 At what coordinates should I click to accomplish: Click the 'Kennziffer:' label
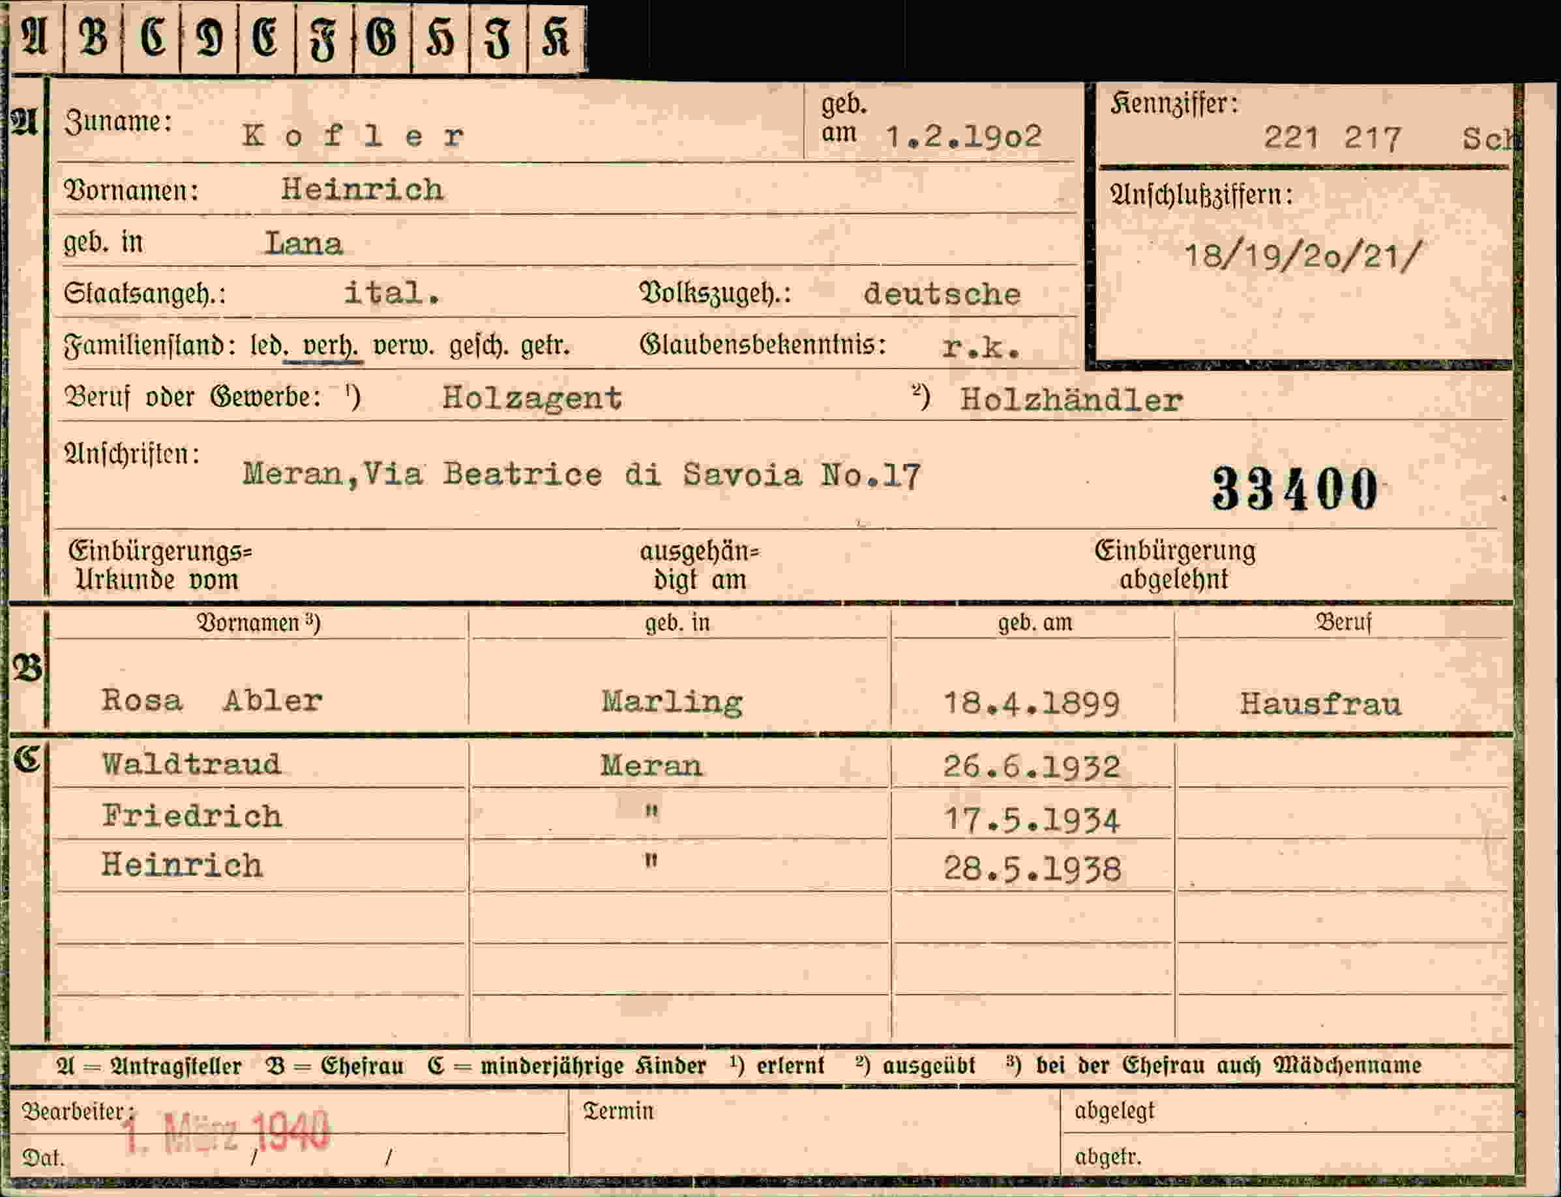pyautogui.click(x=1174, y=105)
